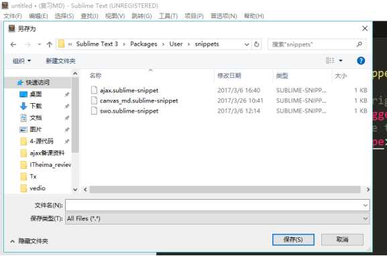Open the 组织 organize menu
This screenshot has width=387, height=256.
[21, 61]
